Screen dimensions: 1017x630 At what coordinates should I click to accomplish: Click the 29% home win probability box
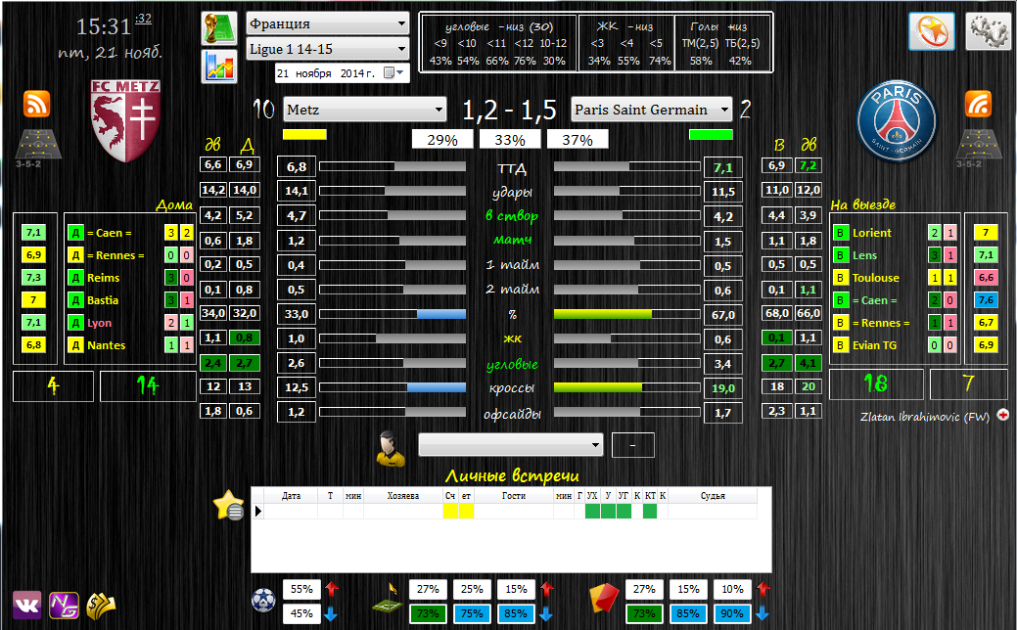pyautogui.click(x=442, y=140)
